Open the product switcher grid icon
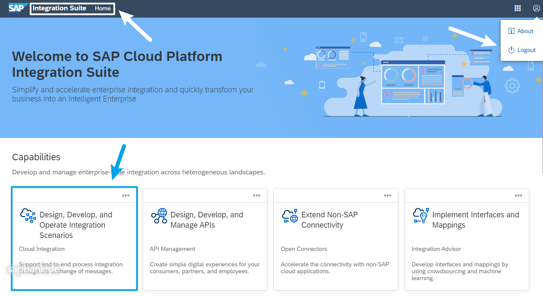The width and height of the screenshot is (543, 296). coord(518,8)
